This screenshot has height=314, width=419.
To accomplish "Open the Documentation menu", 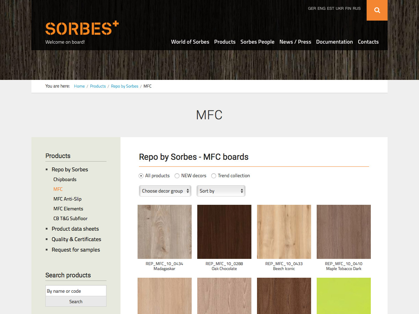I will (335, 42).
